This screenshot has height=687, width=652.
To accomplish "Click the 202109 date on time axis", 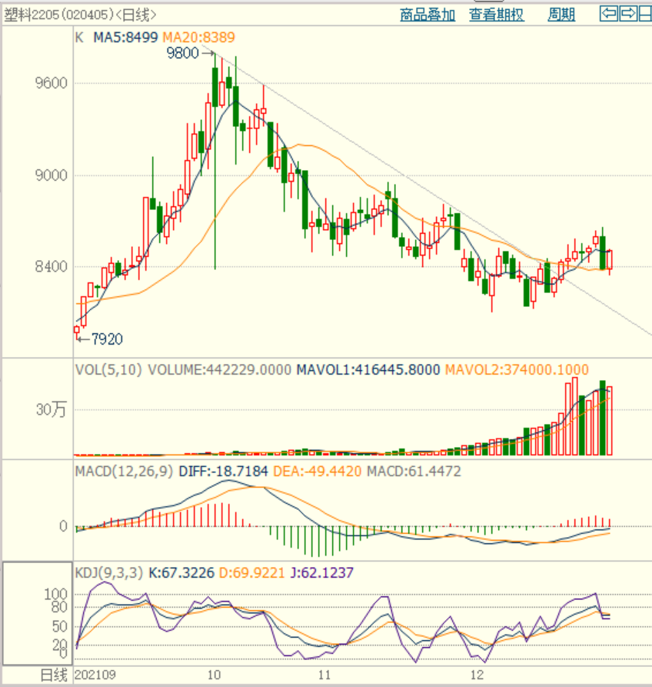I will (94, 675).
